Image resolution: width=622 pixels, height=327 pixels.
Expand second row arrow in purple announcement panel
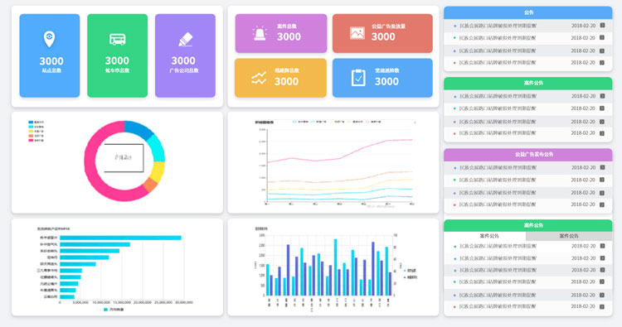602,180
